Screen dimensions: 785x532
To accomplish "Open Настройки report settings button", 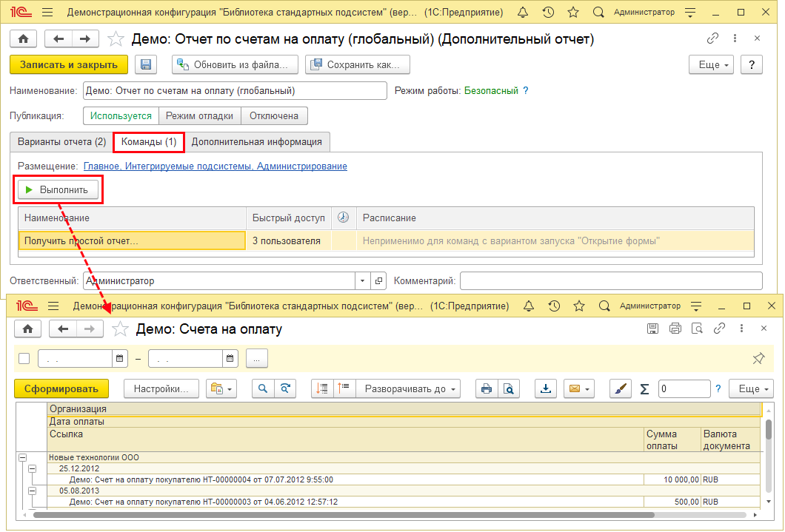I will 161,388.
